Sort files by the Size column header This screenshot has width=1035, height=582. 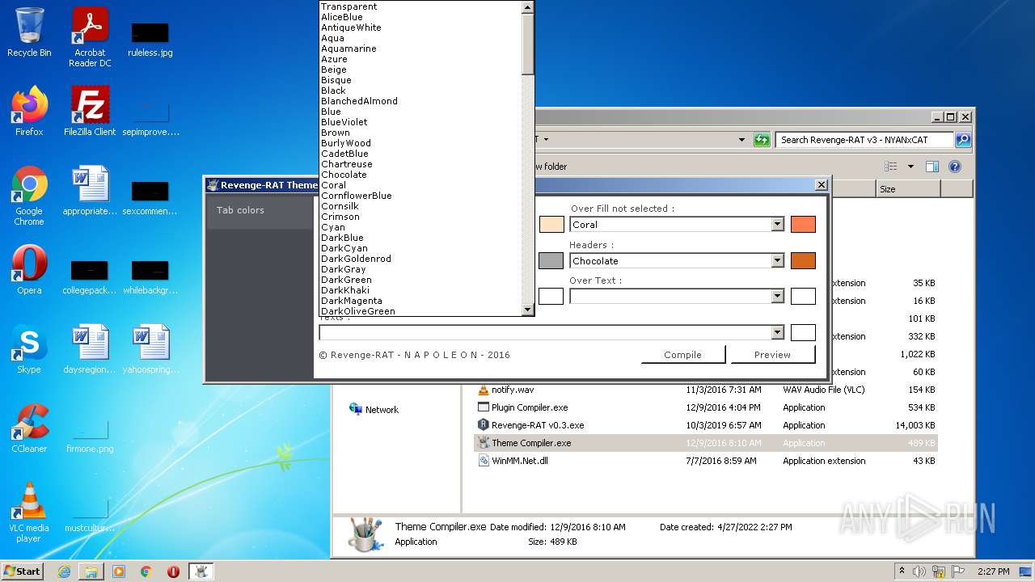(x=908, y=189)
